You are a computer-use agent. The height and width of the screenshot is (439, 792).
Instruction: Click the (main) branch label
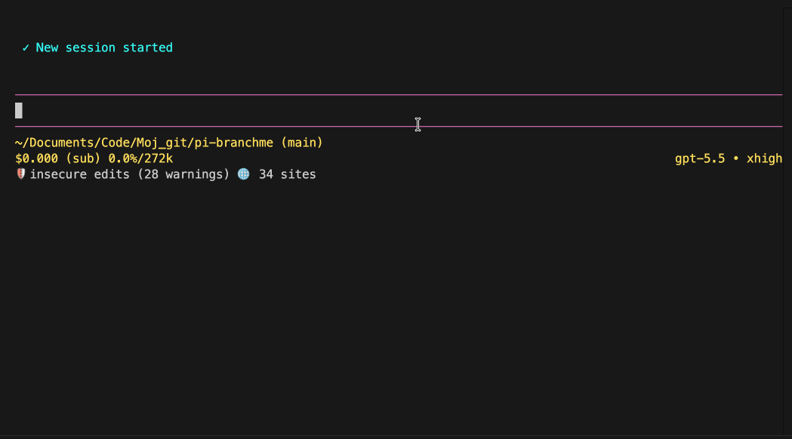(x=301, y=143)
